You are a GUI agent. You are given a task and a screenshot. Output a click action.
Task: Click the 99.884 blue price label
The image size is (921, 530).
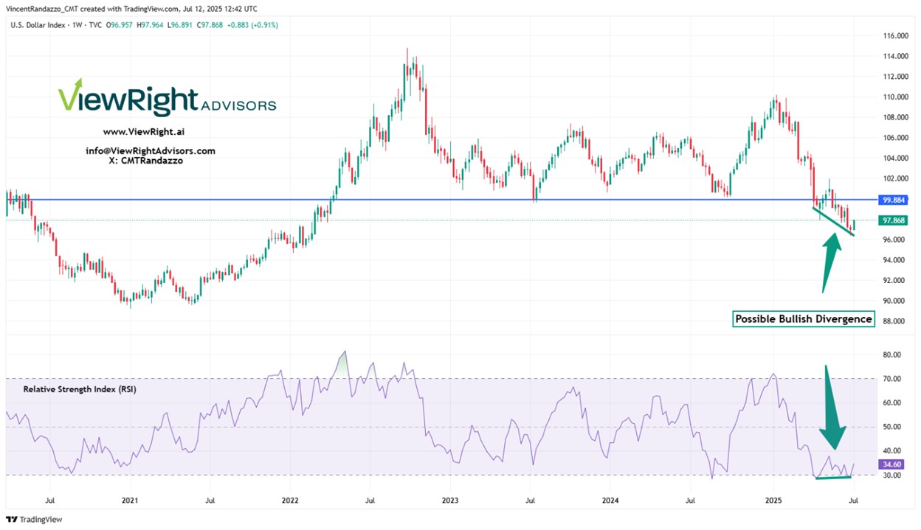tap(895, 200)
